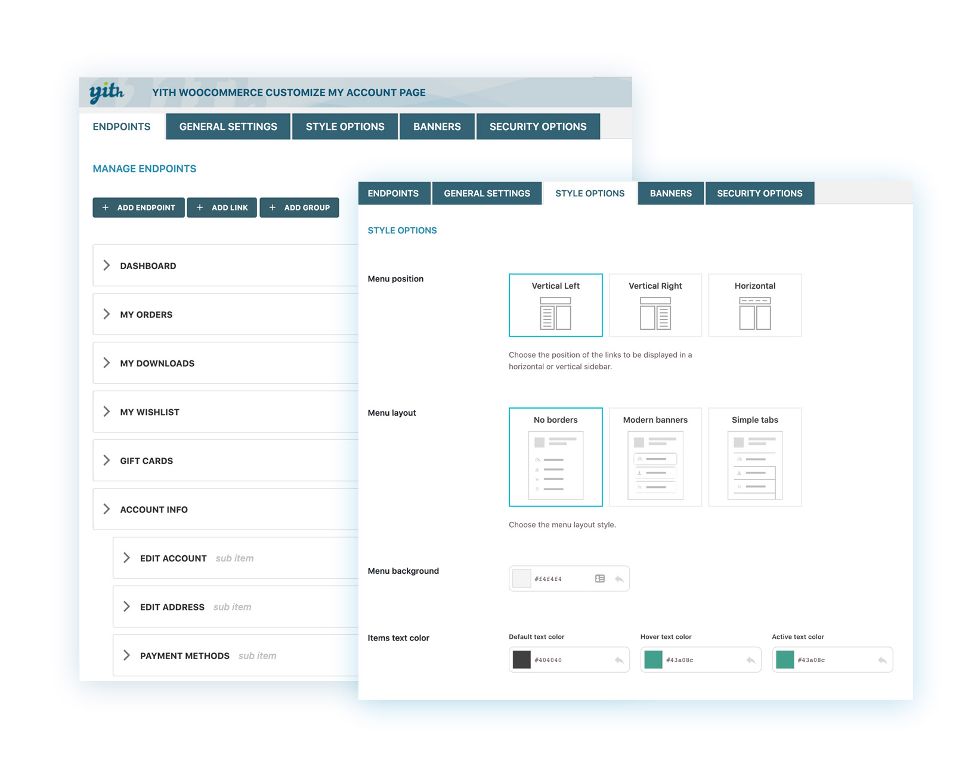Click Vertical Right layout diagram icon
962x758 pixels.
(x=655, y=313)
